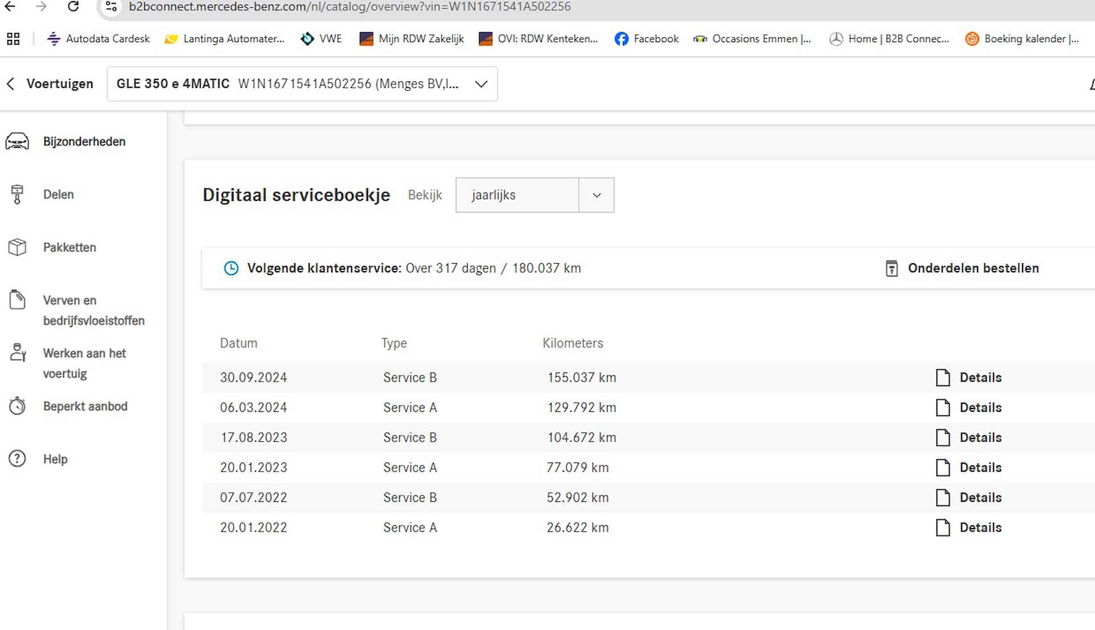Open Details for 20.01.2022 Service A
Screen dimensions: 1095x630
point(969,527)
